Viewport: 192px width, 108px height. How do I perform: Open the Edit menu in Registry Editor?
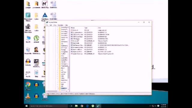[51, 25]
